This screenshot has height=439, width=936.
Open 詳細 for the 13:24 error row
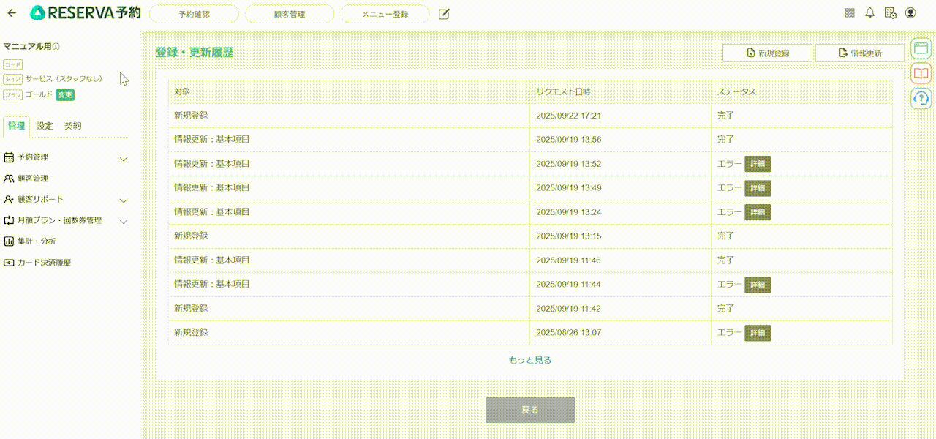tap(758, 212)
